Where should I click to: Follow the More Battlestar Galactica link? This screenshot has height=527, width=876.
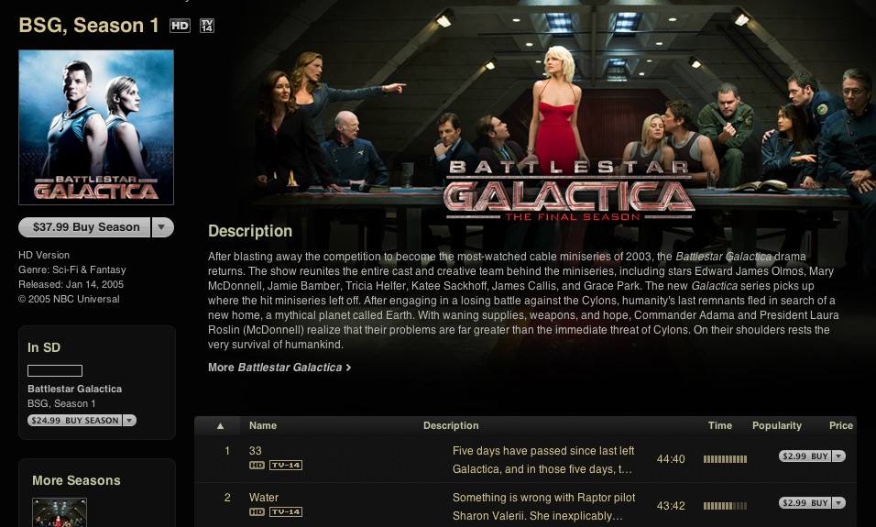279,368
